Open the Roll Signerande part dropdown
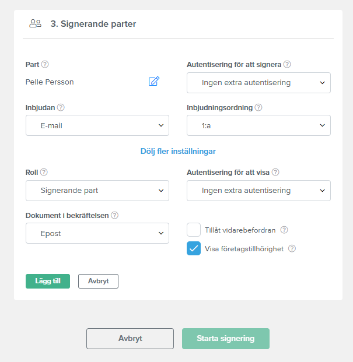 point(97,191)
